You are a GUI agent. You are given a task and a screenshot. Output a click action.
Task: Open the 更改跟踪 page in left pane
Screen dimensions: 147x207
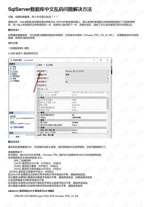tap(16, 76)
